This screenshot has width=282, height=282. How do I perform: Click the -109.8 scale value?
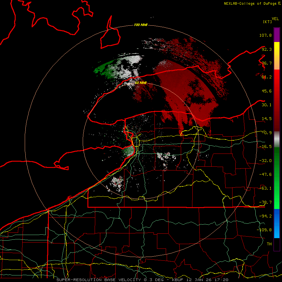pos(264,230)
